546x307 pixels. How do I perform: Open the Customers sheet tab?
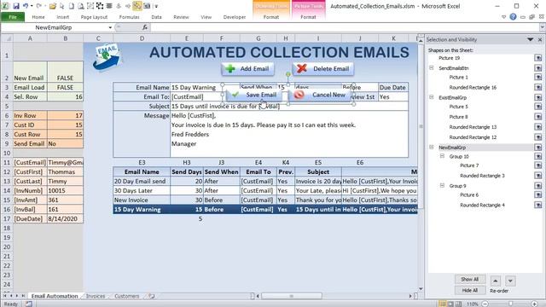tap(127, 296)
